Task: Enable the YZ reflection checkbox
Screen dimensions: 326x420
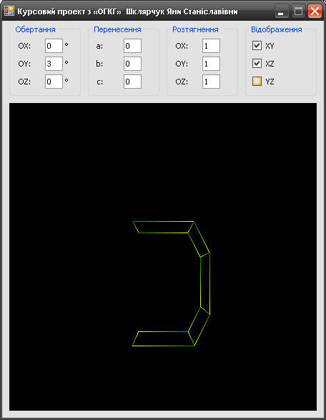Action: (257, 81)
